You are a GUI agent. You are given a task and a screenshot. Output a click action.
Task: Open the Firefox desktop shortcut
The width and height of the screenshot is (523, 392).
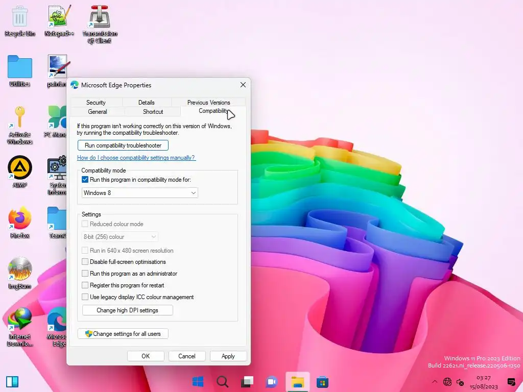[x=20, y=223]
